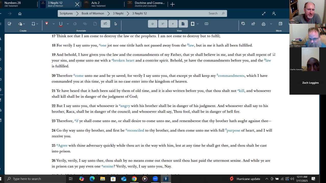Click the erase annotation icon
326x183 pixels.
click(75, 24)
